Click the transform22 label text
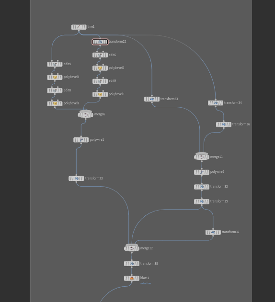Screen dimensions: 275x302 pyautogui.click(x=117, y=42)
